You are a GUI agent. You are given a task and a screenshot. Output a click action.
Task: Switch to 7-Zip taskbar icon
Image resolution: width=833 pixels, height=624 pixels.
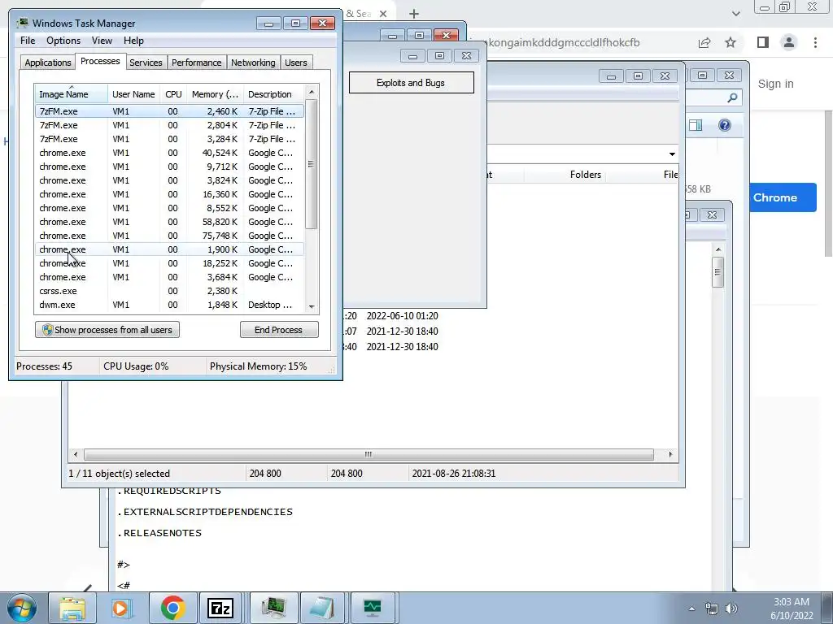220,608
